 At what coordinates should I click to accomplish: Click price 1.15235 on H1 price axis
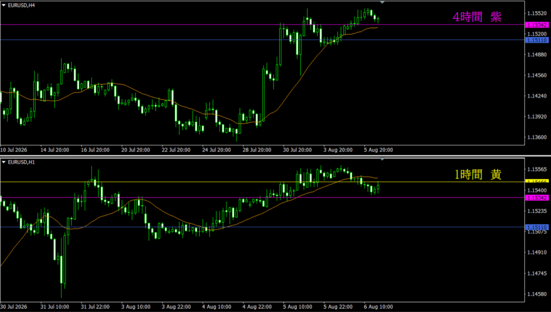[x=536, y=211]
